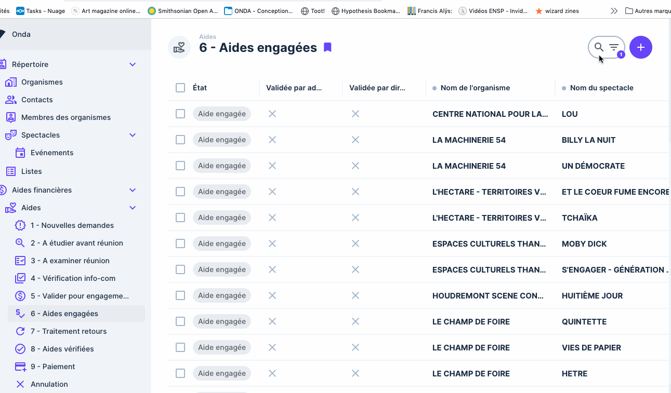Click the Annulation X icon
The image size is (671, 393).
pyautogui.click(x=21, y=384)
